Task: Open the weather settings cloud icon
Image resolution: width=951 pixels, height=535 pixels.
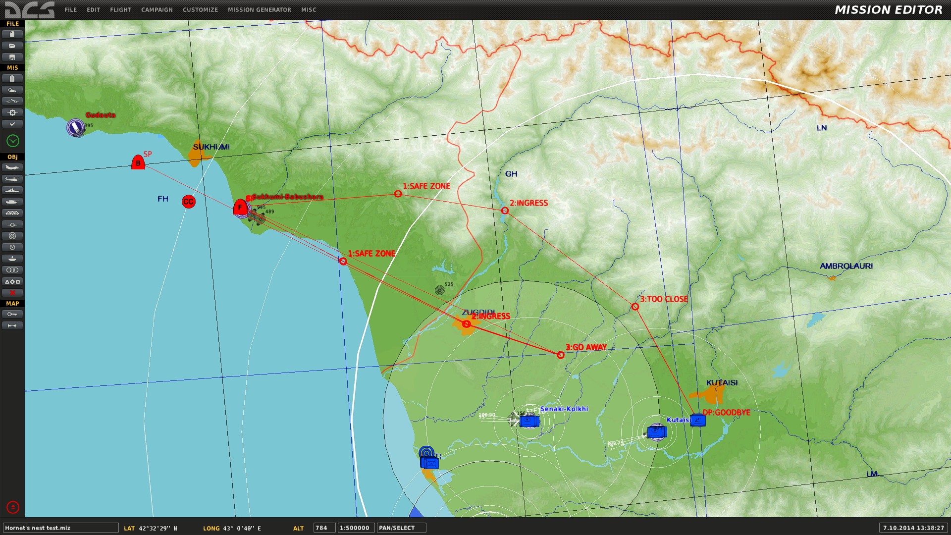Action: point(12,90)
